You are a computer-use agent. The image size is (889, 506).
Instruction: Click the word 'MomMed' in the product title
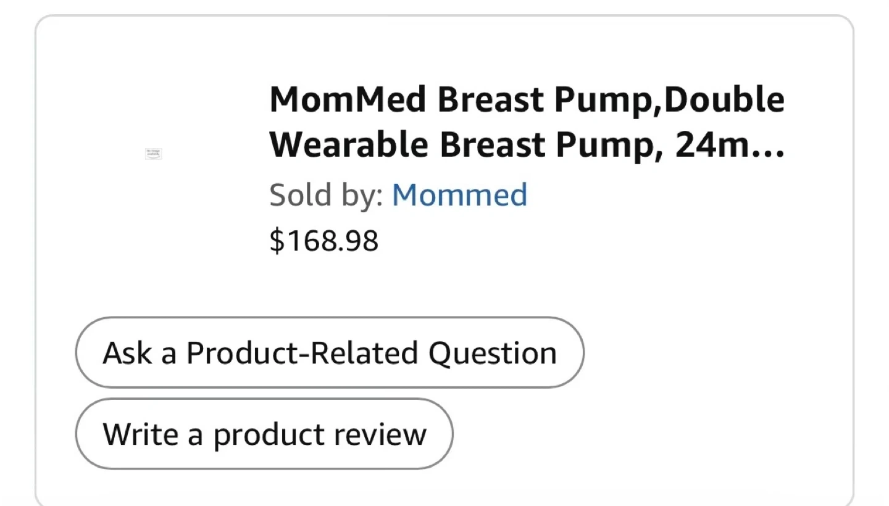[x=348, y=100]
